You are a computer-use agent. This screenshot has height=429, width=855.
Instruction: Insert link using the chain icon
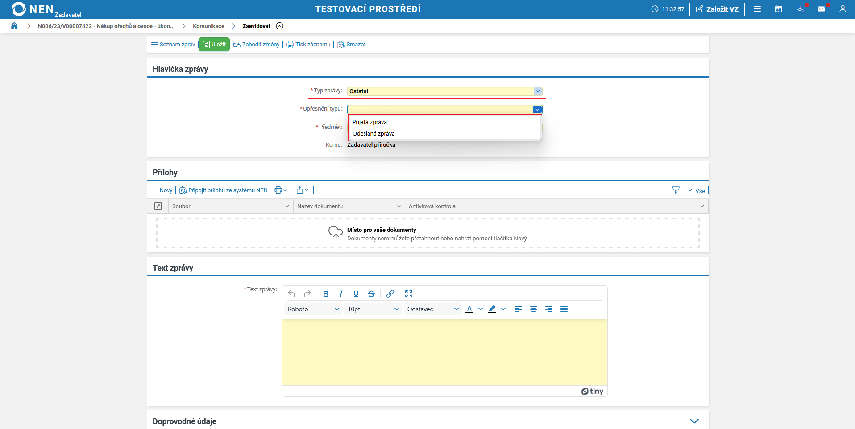click(390, 294)
